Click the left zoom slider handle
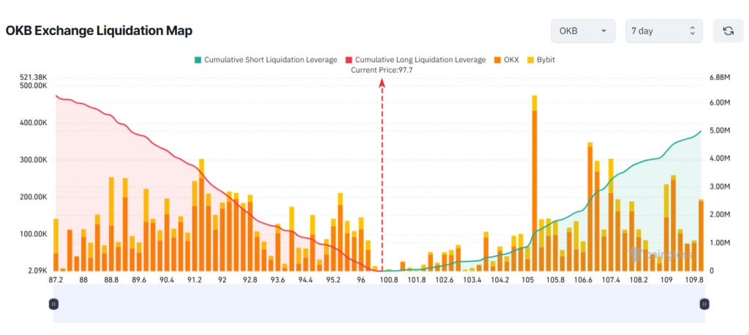This screenshot has width=749, height=335. 53,304
